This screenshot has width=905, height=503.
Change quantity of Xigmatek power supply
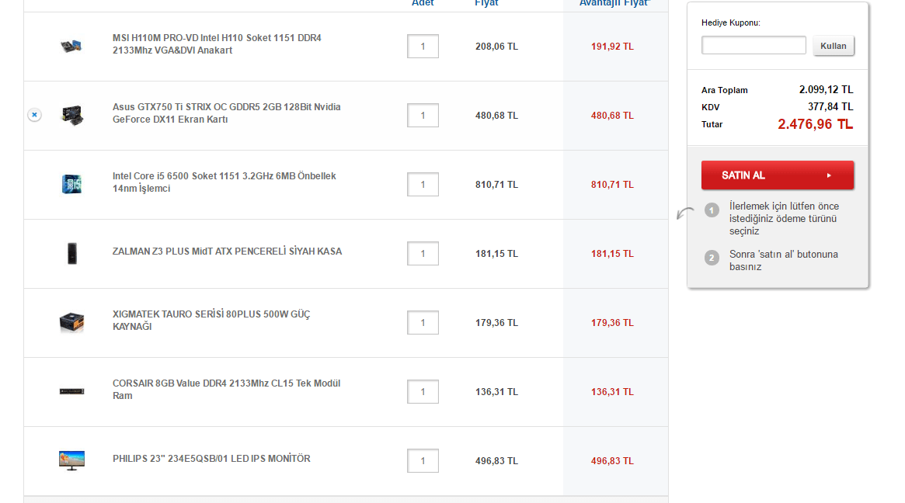click(423, 323)
